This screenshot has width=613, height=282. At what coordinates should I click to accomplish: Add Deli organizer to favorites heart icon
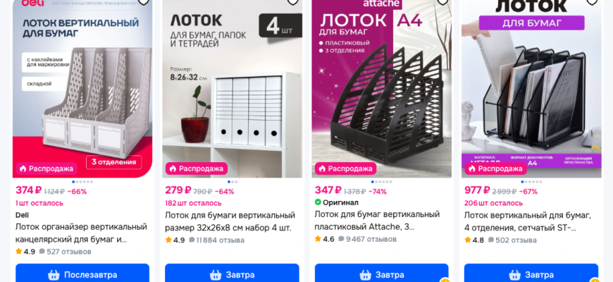(x=144, y=2)
